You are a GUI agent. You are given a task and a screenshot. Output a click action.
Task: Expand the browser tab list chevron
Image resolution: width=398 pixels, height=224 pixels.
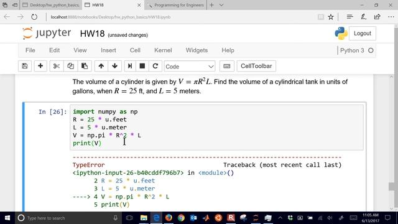(x=221, y=5)
